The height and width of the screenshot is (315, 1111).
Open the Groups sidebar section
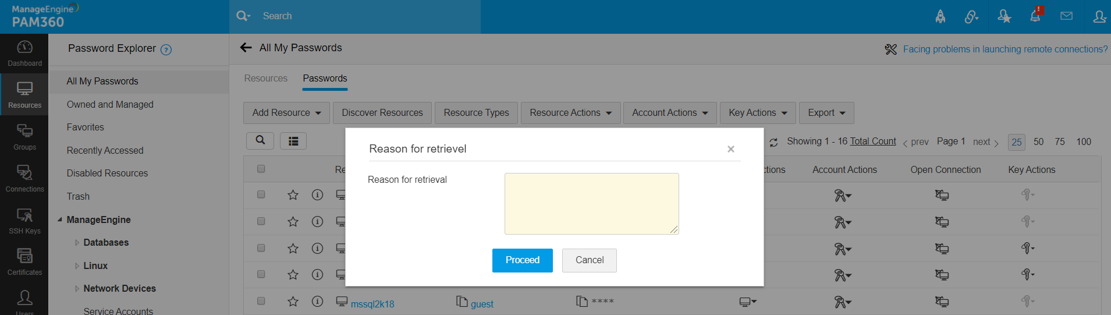(24, 137)
